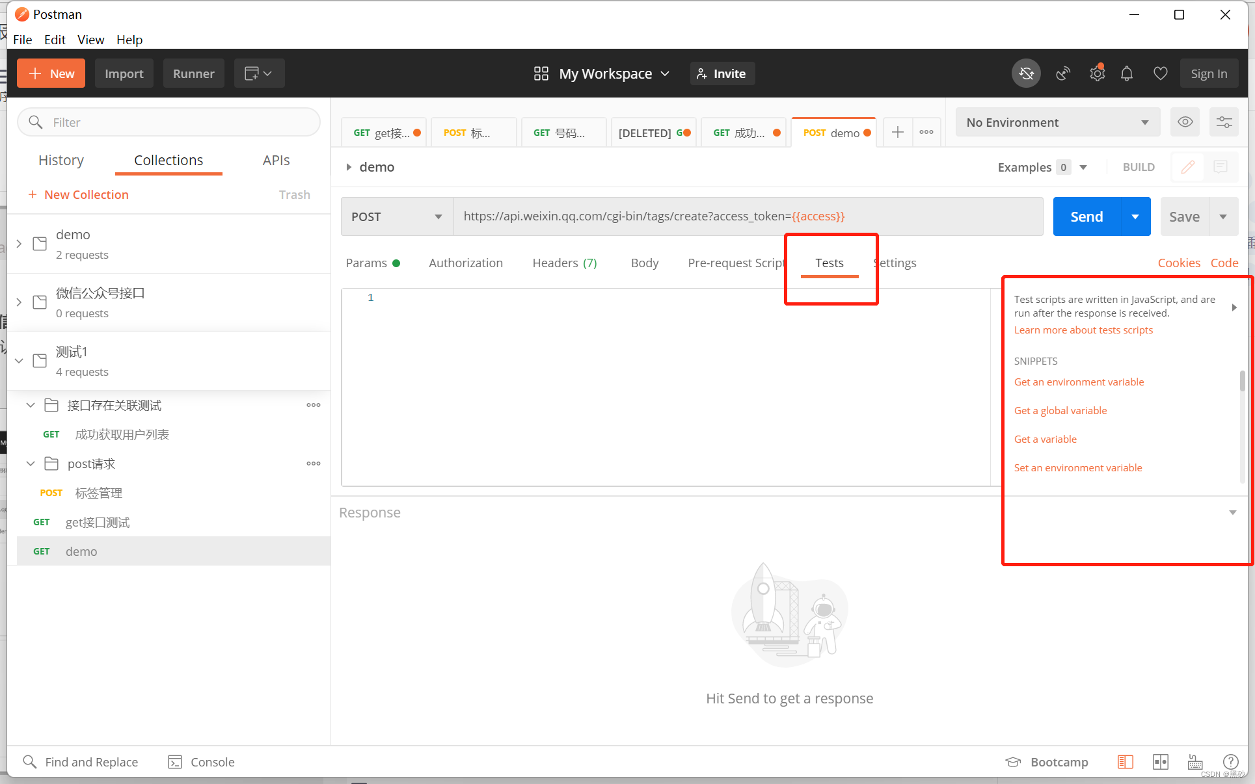
Task: Click the Save dropdown arrow
Action: pyautogui.click(x=1222, y=215)
